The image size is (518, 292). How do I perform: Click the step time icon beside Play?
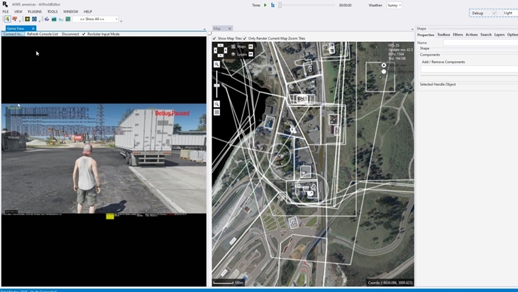click(272, 5)
